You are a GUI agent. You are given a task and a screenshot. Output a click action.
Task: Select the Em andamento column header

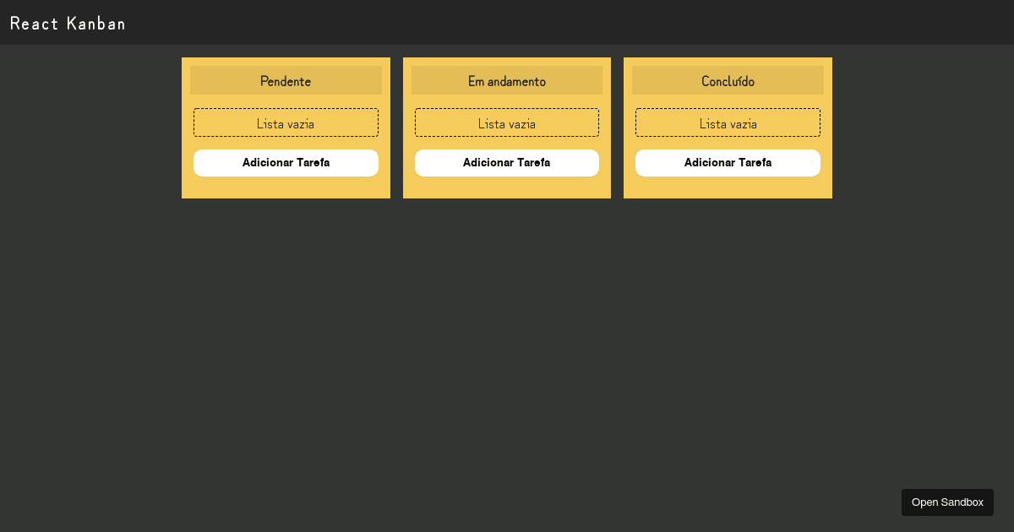click(x=507, y=81)
